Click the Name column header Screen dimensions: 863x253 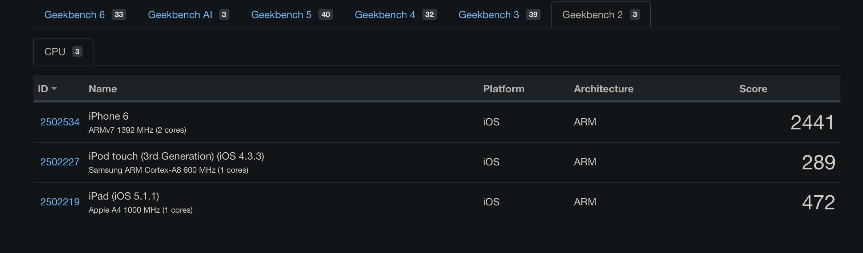[103, 89]
